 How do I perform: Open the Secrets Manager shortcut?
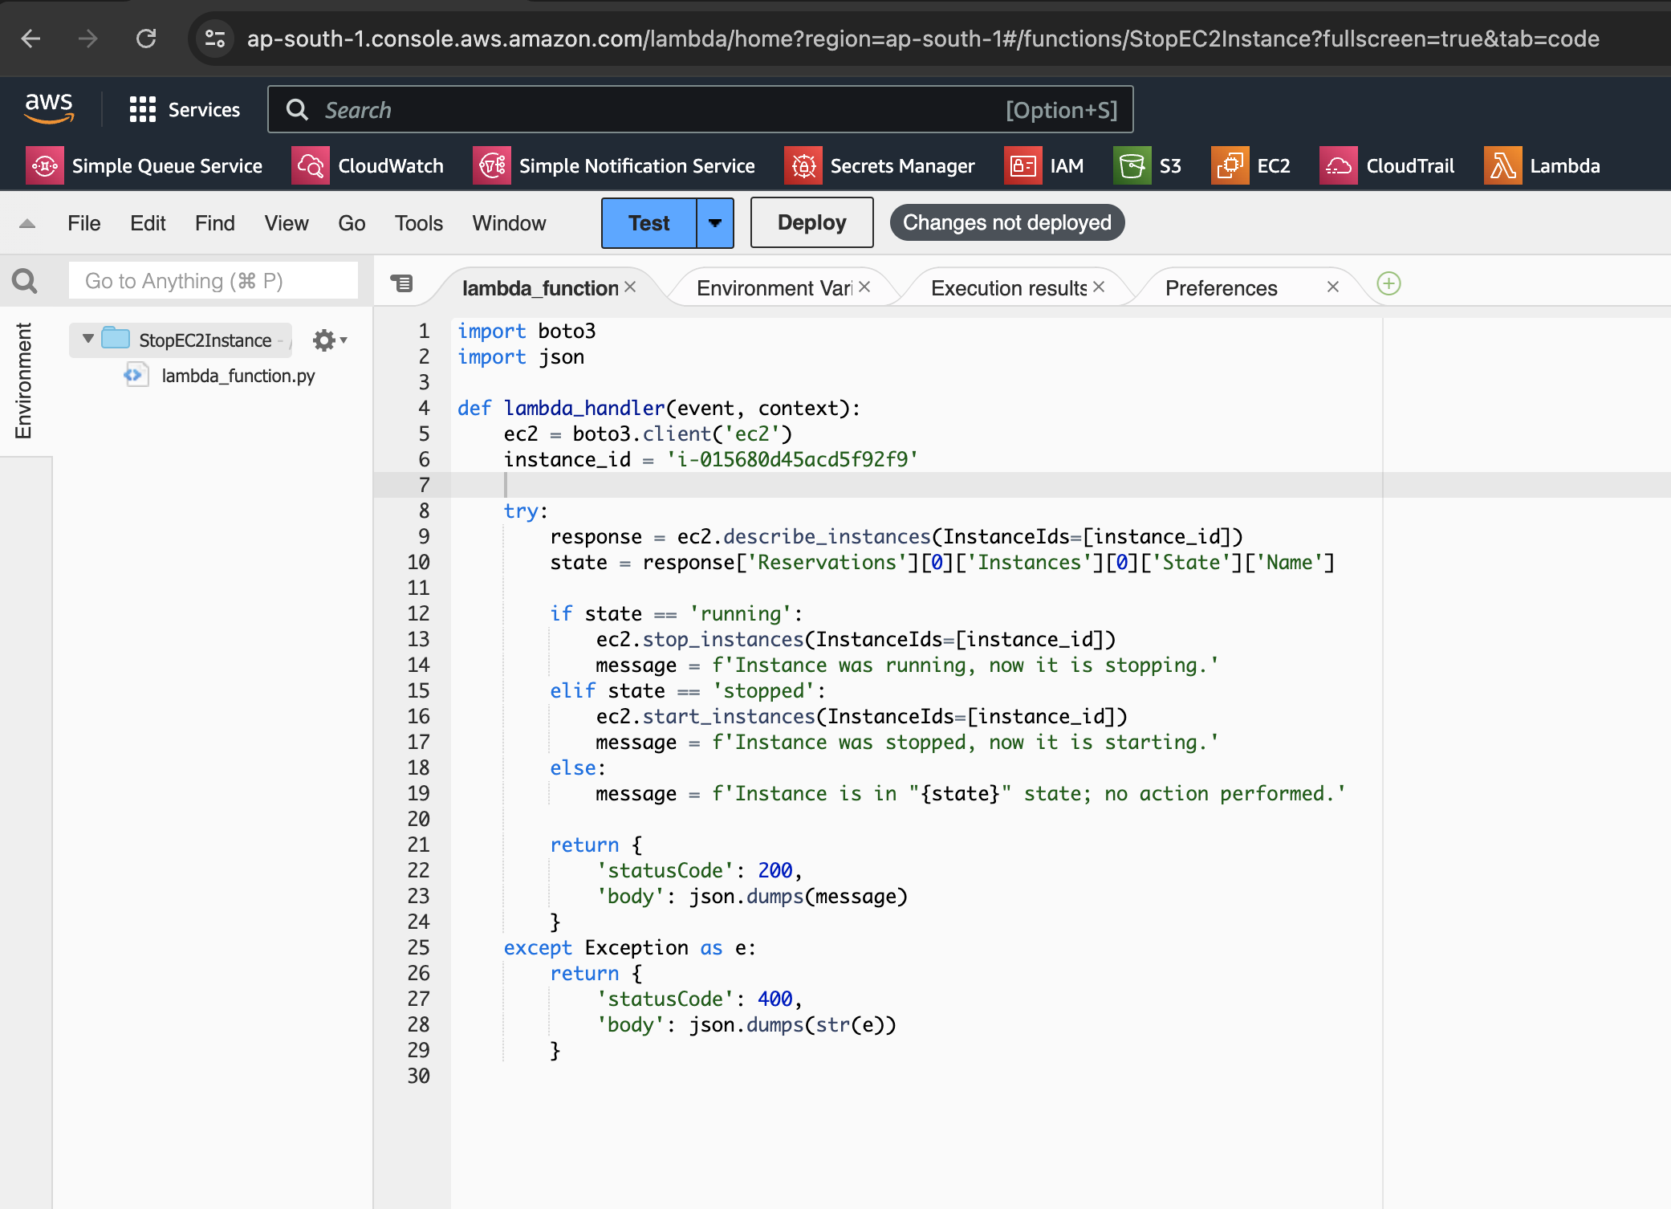pos(881,165)
